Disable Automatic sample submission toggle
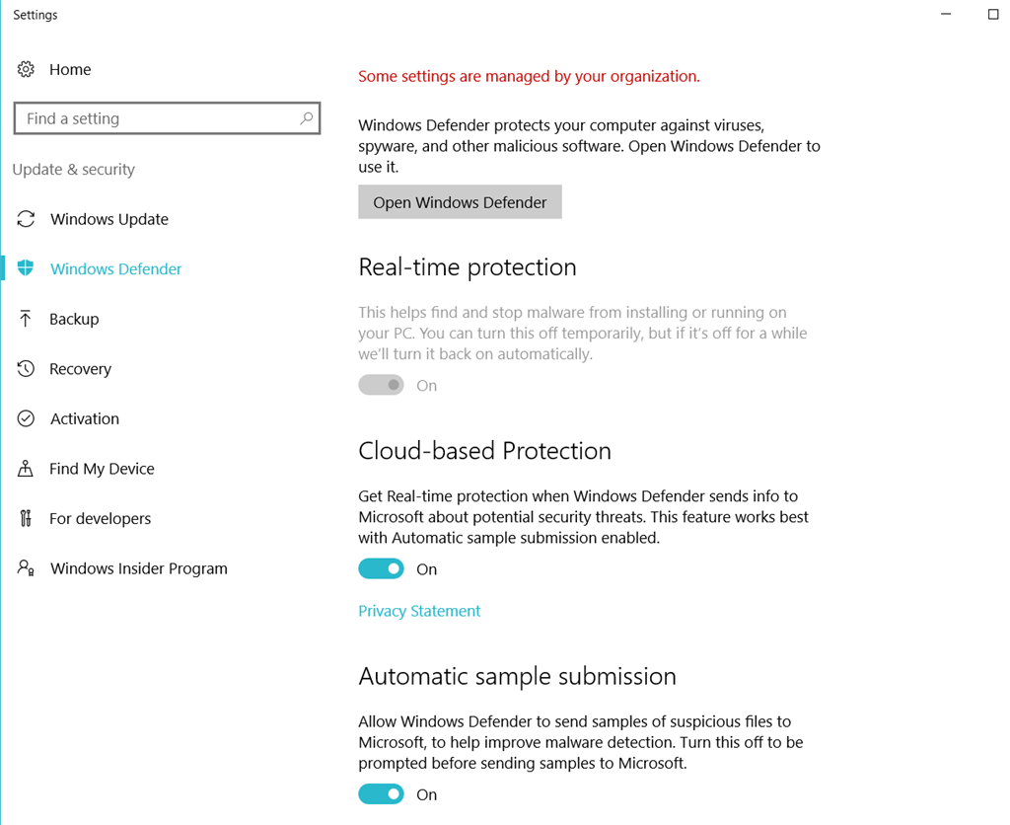Image resolution: width=1010 pixels, height=825 pixels. click(x=382, y=794)
